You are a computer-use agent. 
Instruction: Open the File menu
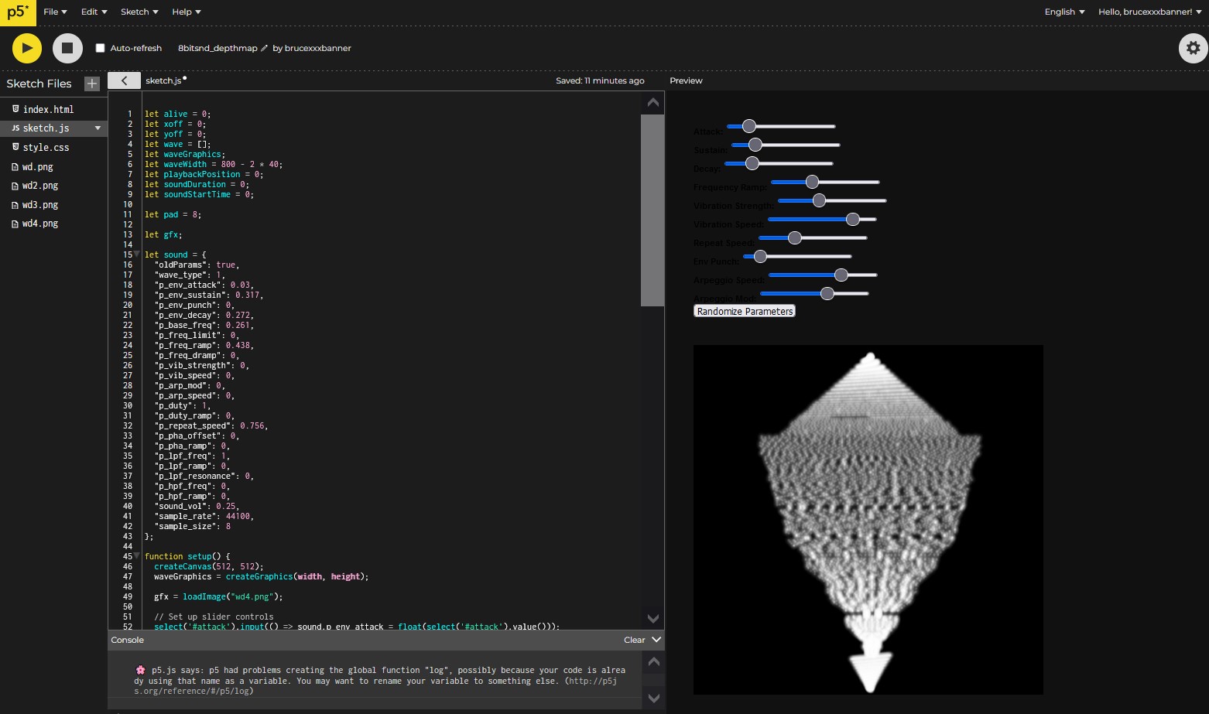[x=55, y=12]
